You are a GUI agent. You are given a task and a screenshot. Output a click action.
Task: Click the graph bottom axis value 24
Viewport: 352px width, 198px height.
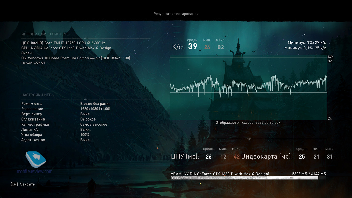330,118
